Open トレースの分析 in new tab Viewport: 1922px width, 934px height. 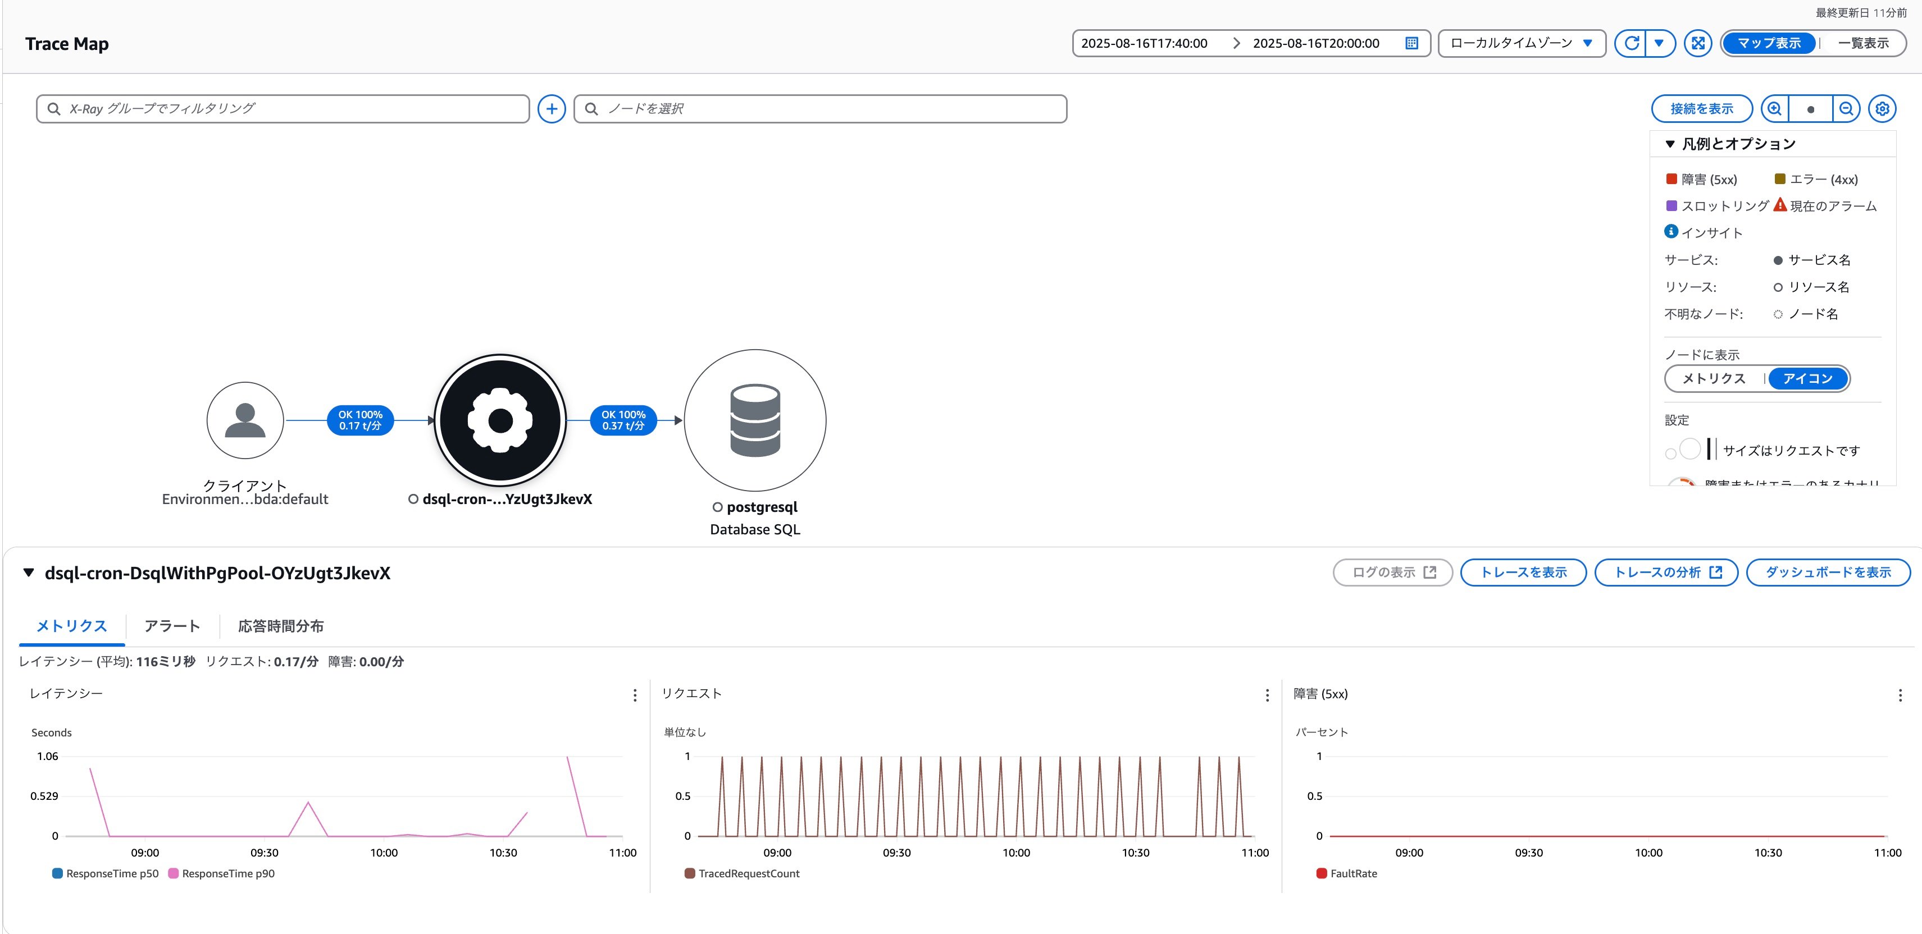pos(1666,573)
